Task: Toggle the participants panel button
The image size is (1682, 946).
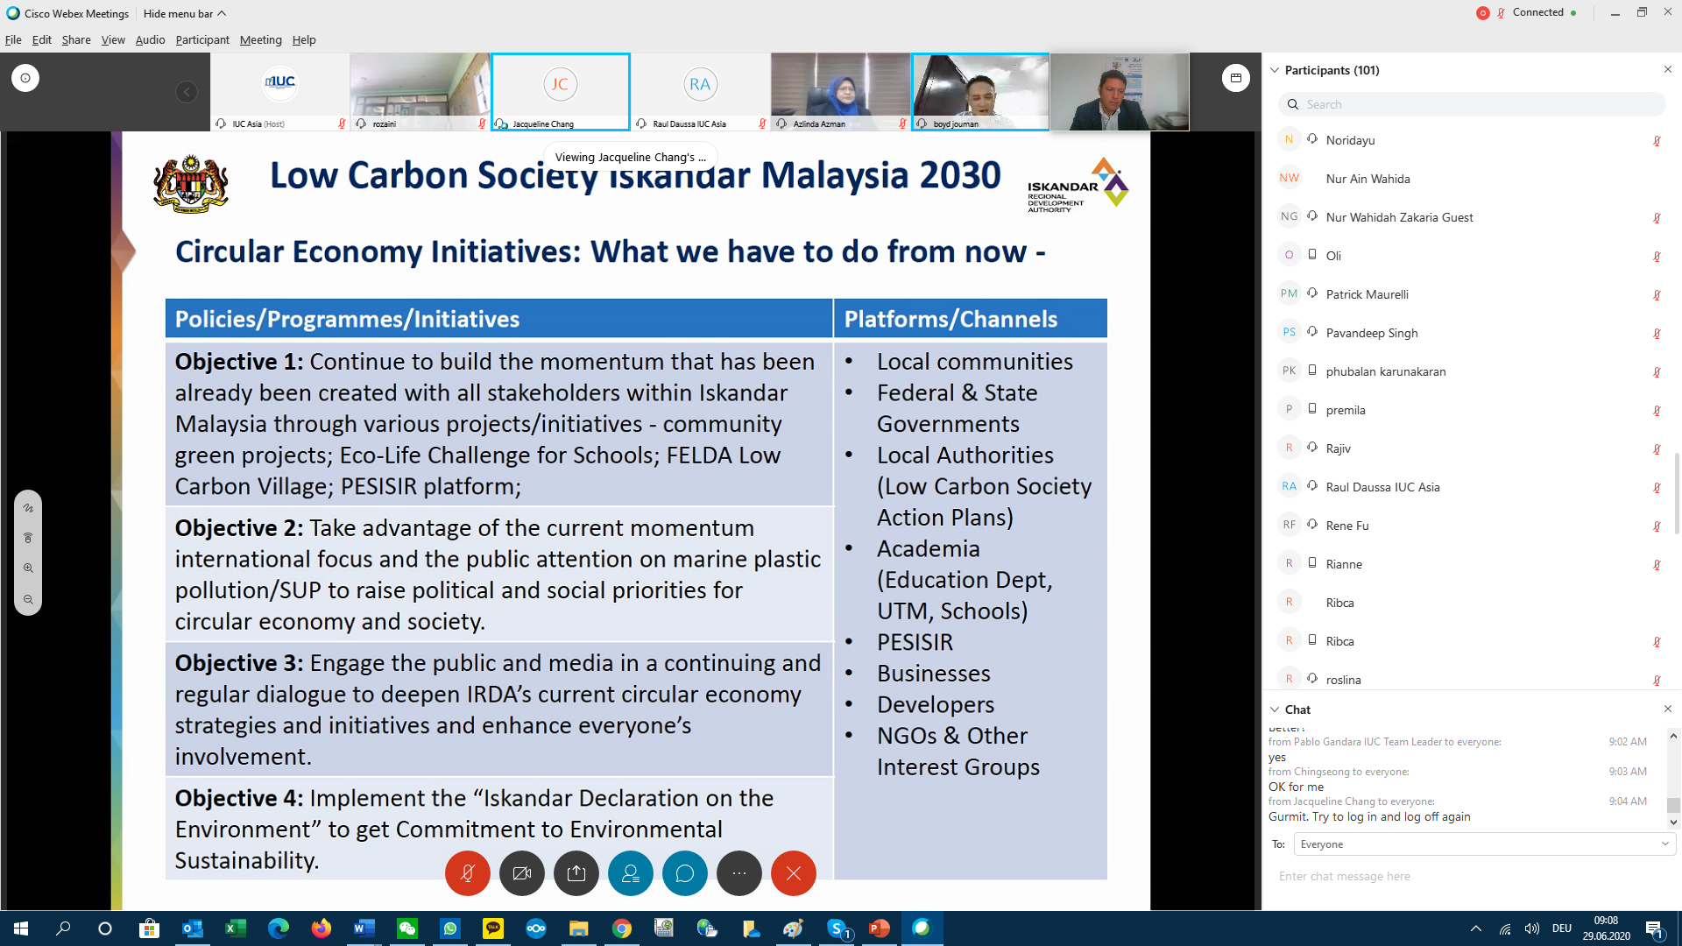Action: tap(631, 873)
